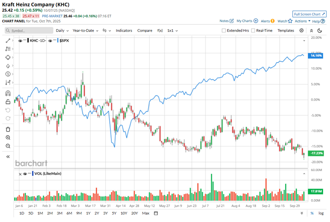
Task: Collapse the left drawing toolbar
Action: (x=8, y=157)
